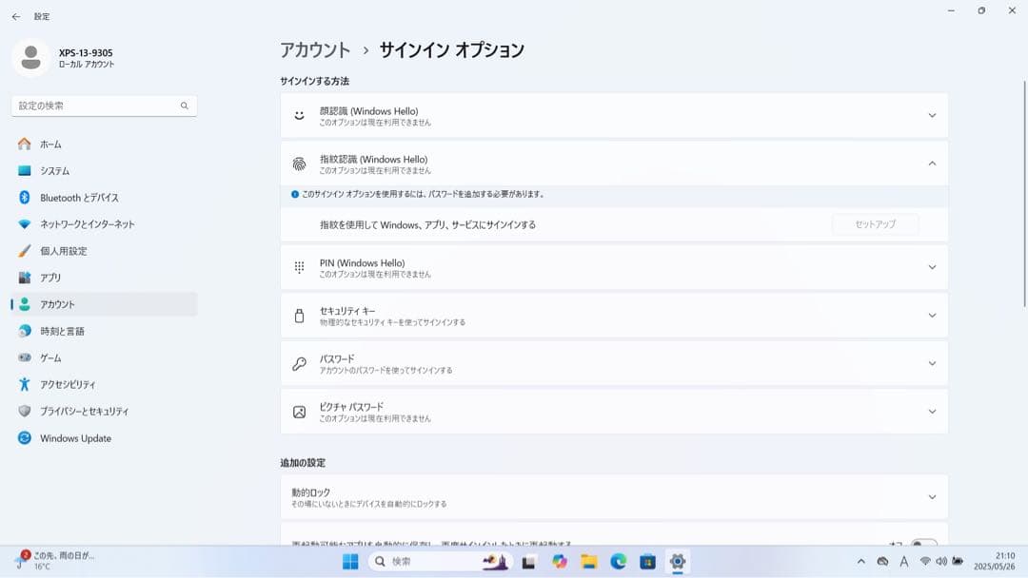Click the セットアップ button for fingerprint sign-in

pos(875,224)
